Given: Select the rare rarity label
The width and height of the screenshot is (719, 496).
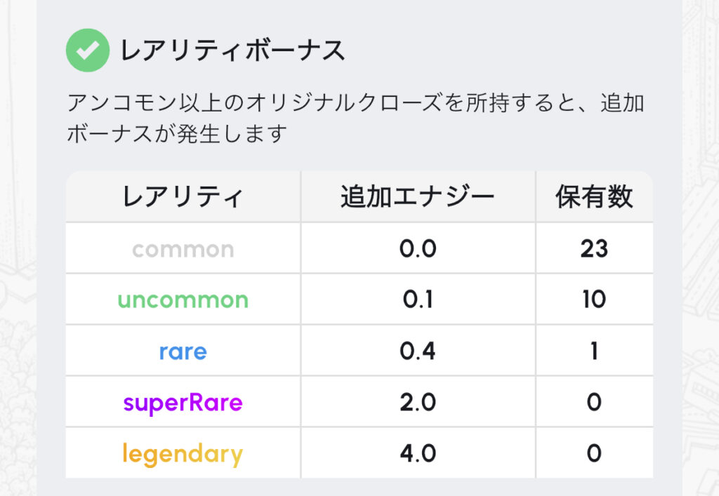Looking at the screenshot, I should coord(183,351).
